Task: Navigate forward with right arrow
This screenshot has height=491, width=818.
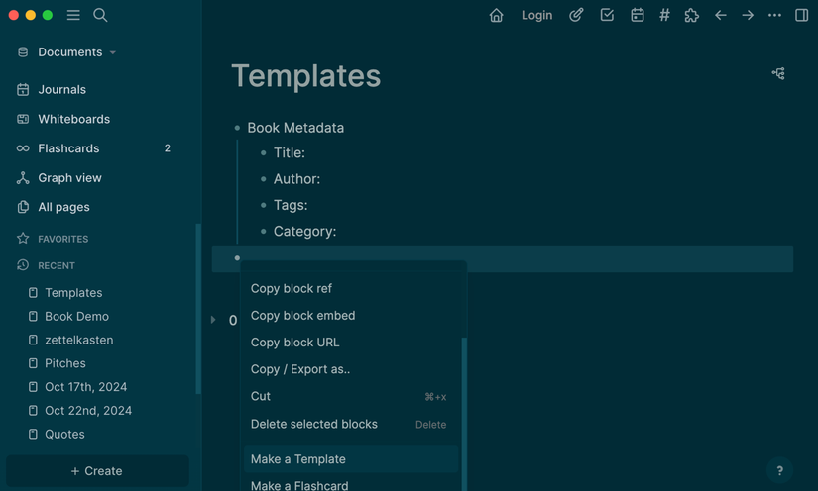Action: [748, 15]
